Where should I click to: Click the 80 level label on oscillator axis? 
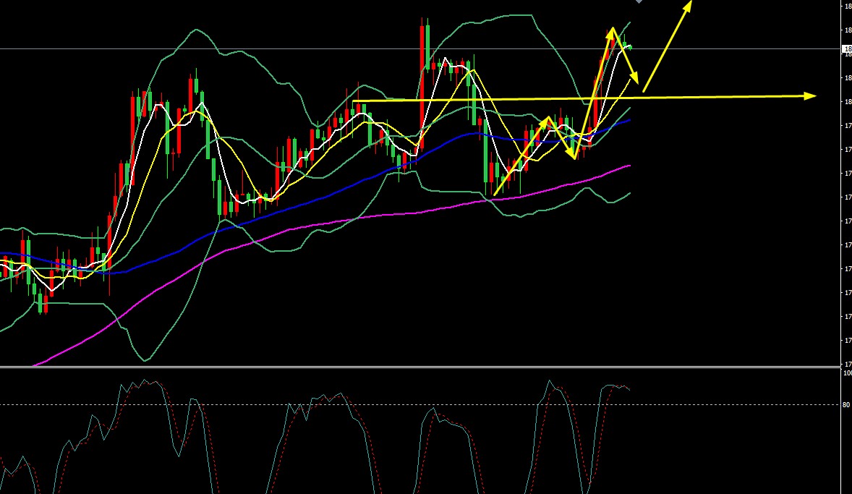tap(845, 405)
